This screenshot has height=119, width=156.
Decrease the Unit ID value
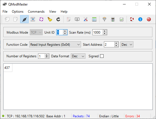[65, 34]
